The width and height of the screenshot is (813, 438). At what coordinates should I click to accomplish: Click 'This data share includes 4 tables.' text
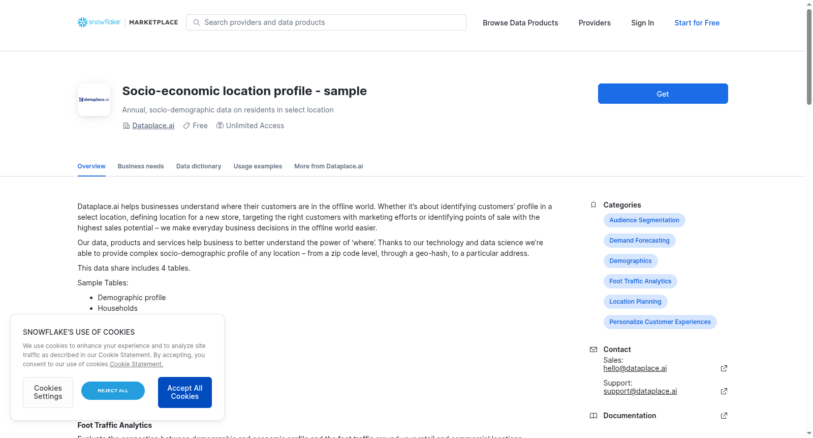pyautogui.click(x=134, y=268)
